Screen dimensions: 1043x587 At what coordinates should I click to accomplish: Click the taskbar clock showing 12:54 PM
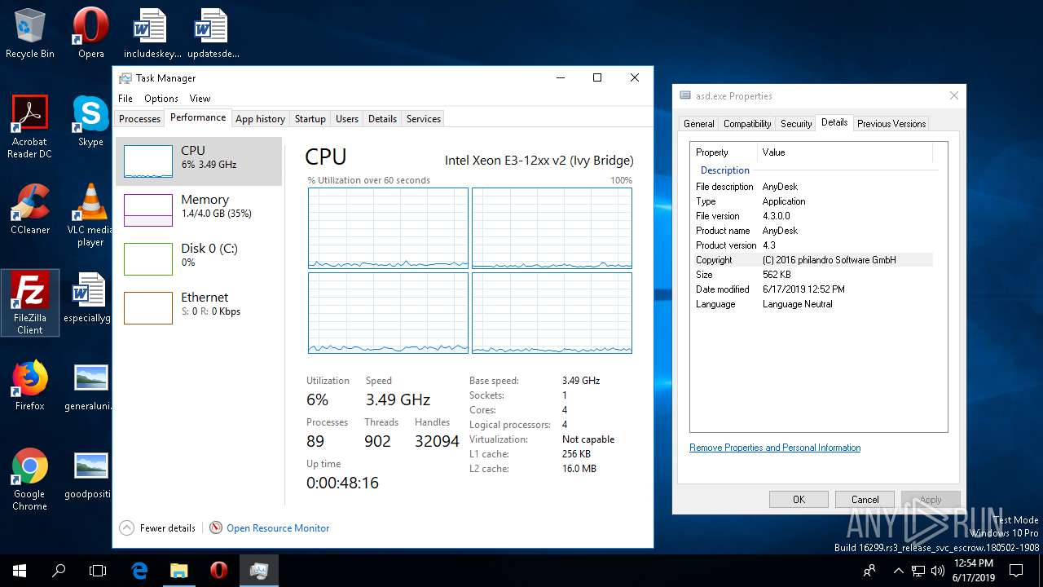tap(974, 571)
